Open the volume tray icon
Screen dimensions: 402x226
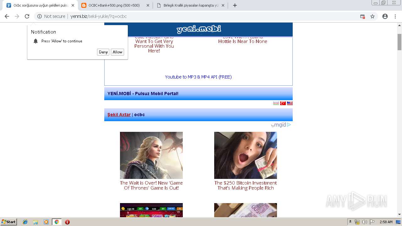point(364,222)
